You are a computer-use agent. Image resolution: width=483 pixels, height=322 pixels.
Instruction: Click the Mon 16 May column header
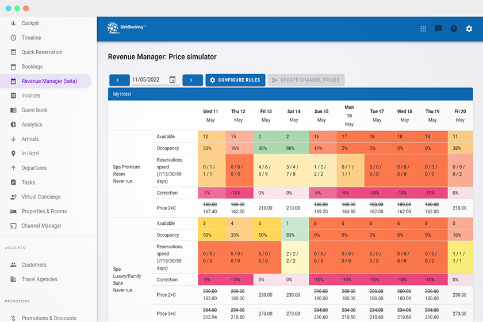(x=349, y=116)
